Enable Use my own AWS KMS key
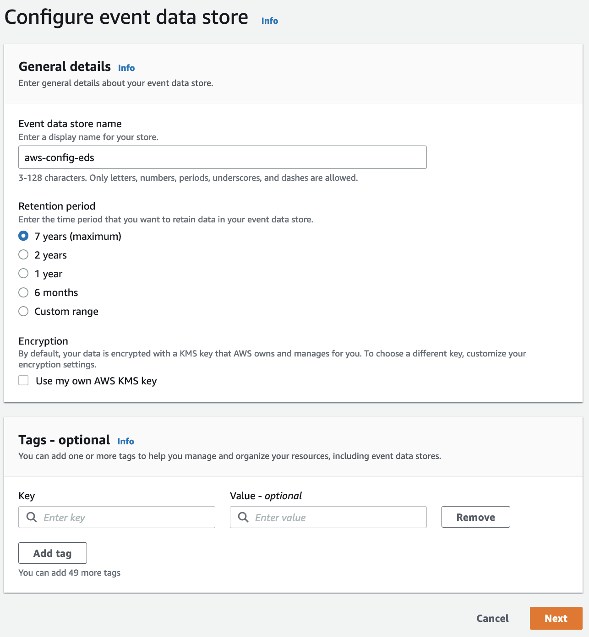 23,380
